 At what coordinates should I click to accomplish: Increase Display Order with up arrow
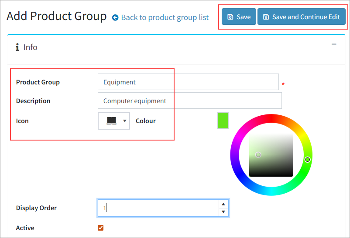pos(223,204)
